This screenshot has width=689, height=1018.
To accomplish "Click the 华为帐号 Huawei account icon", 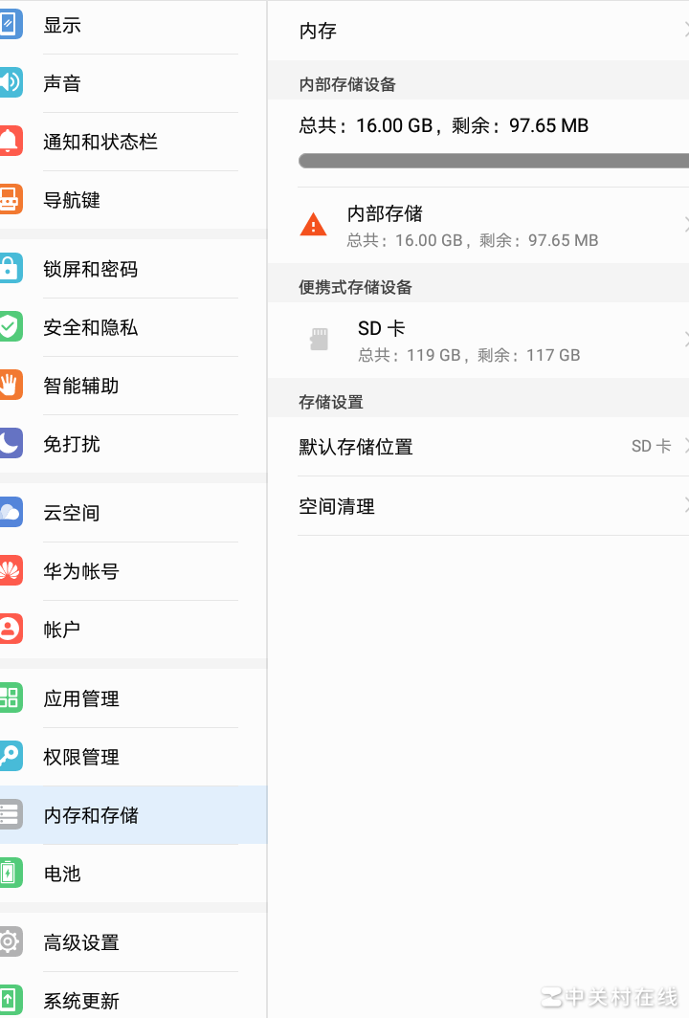I will [x=10, y=571].
